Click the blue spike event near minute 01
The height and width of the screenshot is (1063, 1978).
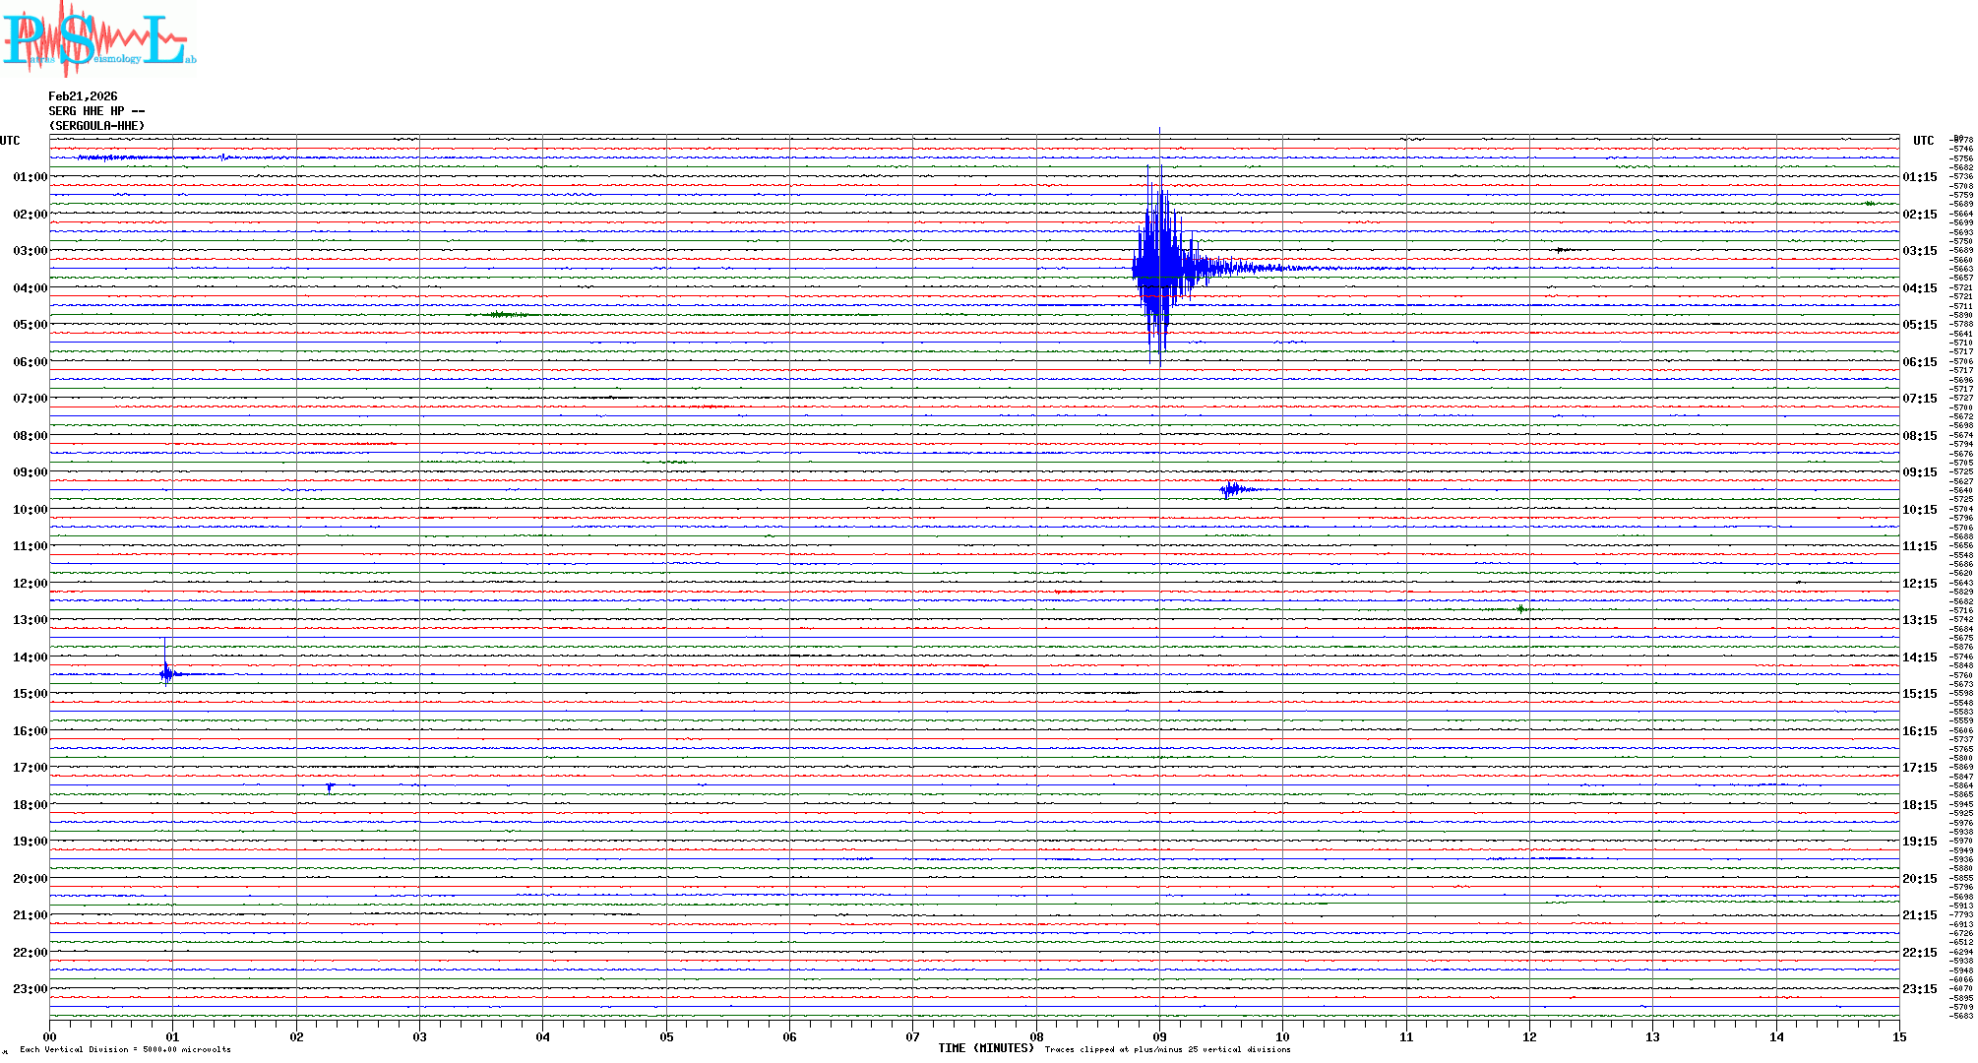pyautogui.click(x=167, y=673)
